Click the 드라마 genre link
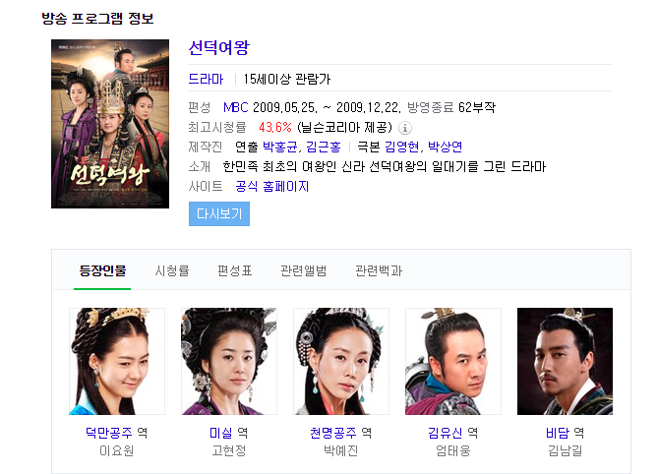657x474 pixels. pyautogui.click(x=206, y=79)
